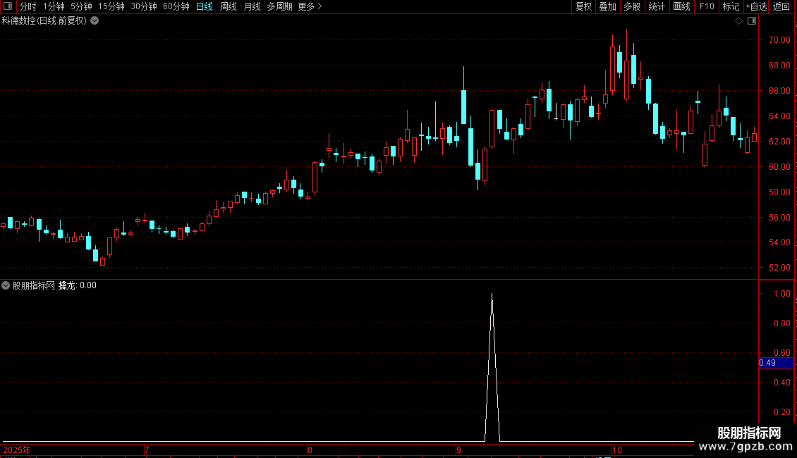Click the 擒龙: 0.00 indicator value
The width and height of the screenshot is (797, 458).
pyautogui.click(x=78, y=285)
